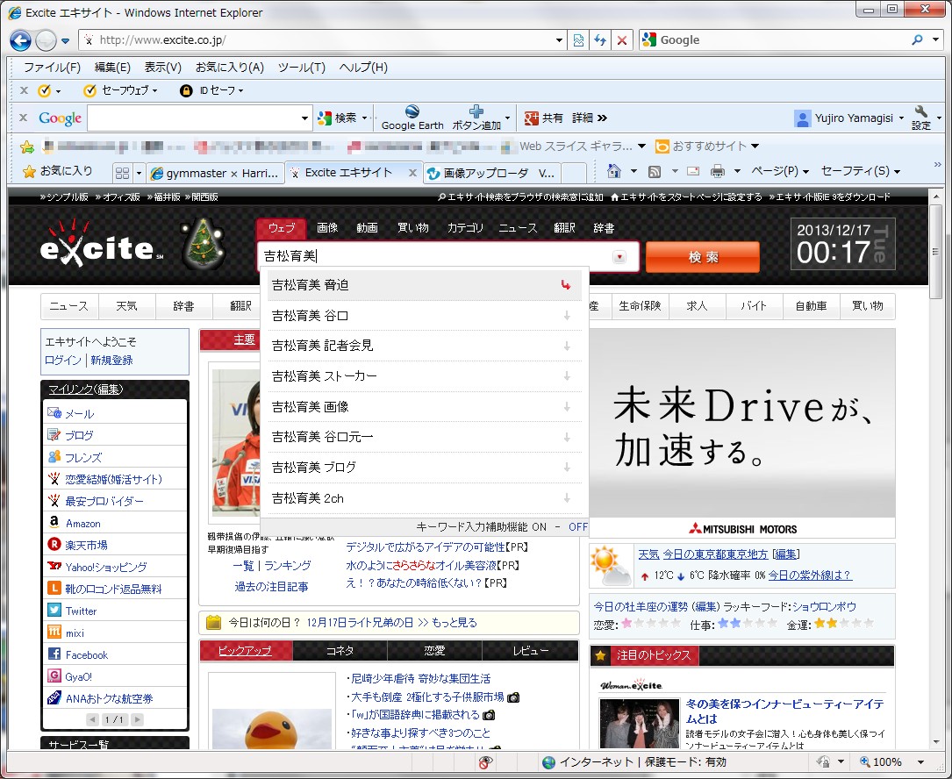This screenshot has height=779, width=952.
Task: Click the ログイン link
Action: coord(62,360)
